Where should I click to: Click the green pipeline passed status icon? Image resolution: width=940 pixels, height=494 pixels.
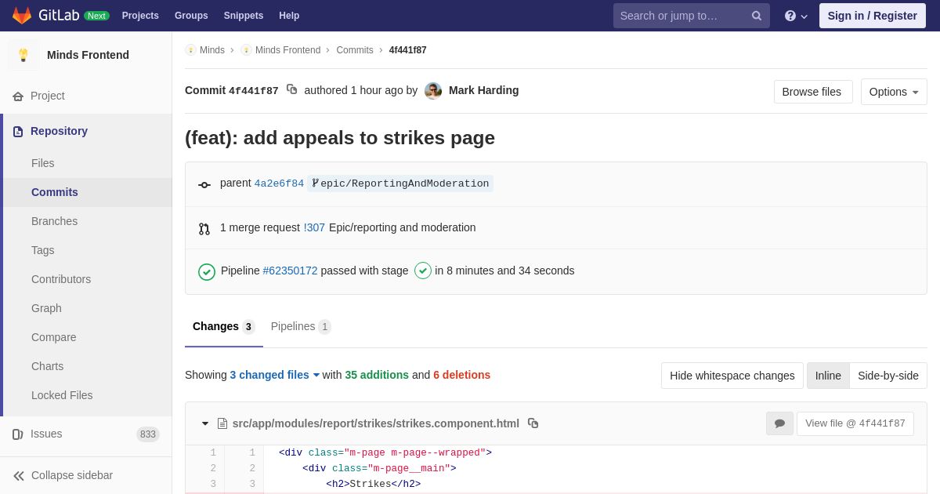(207, 271)
